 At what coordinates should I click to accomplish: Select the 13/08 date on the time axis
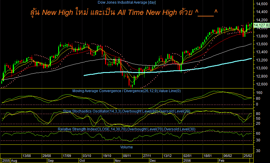coord(27,156)
